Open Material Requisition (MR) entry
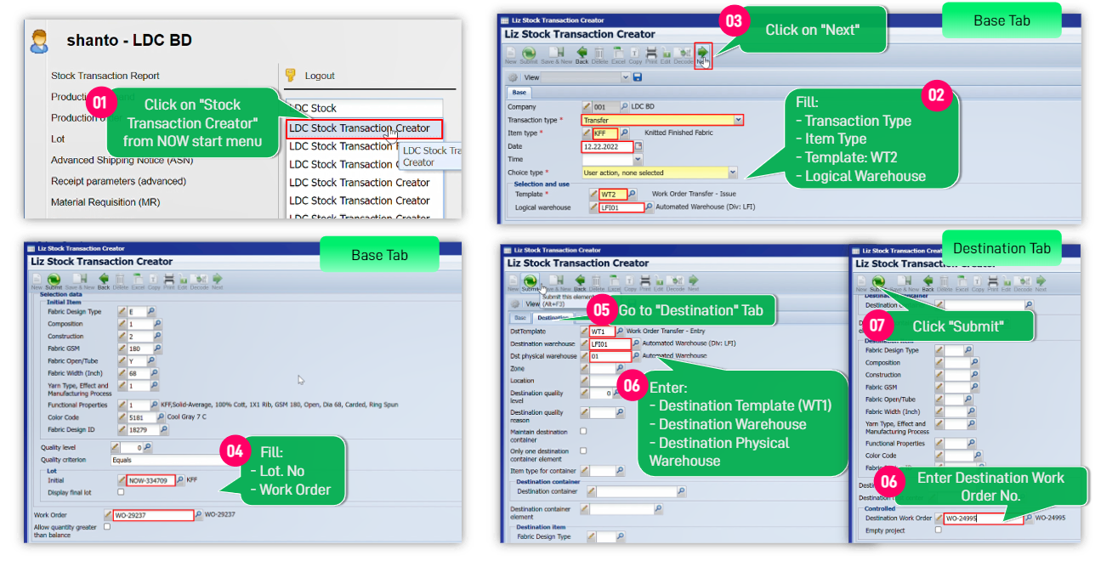 pyautogui.click(x=105, y=202)
